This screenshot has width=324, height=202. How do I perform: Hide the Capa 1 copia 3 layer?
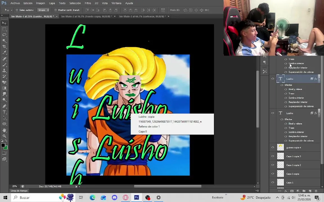point(273,156)
